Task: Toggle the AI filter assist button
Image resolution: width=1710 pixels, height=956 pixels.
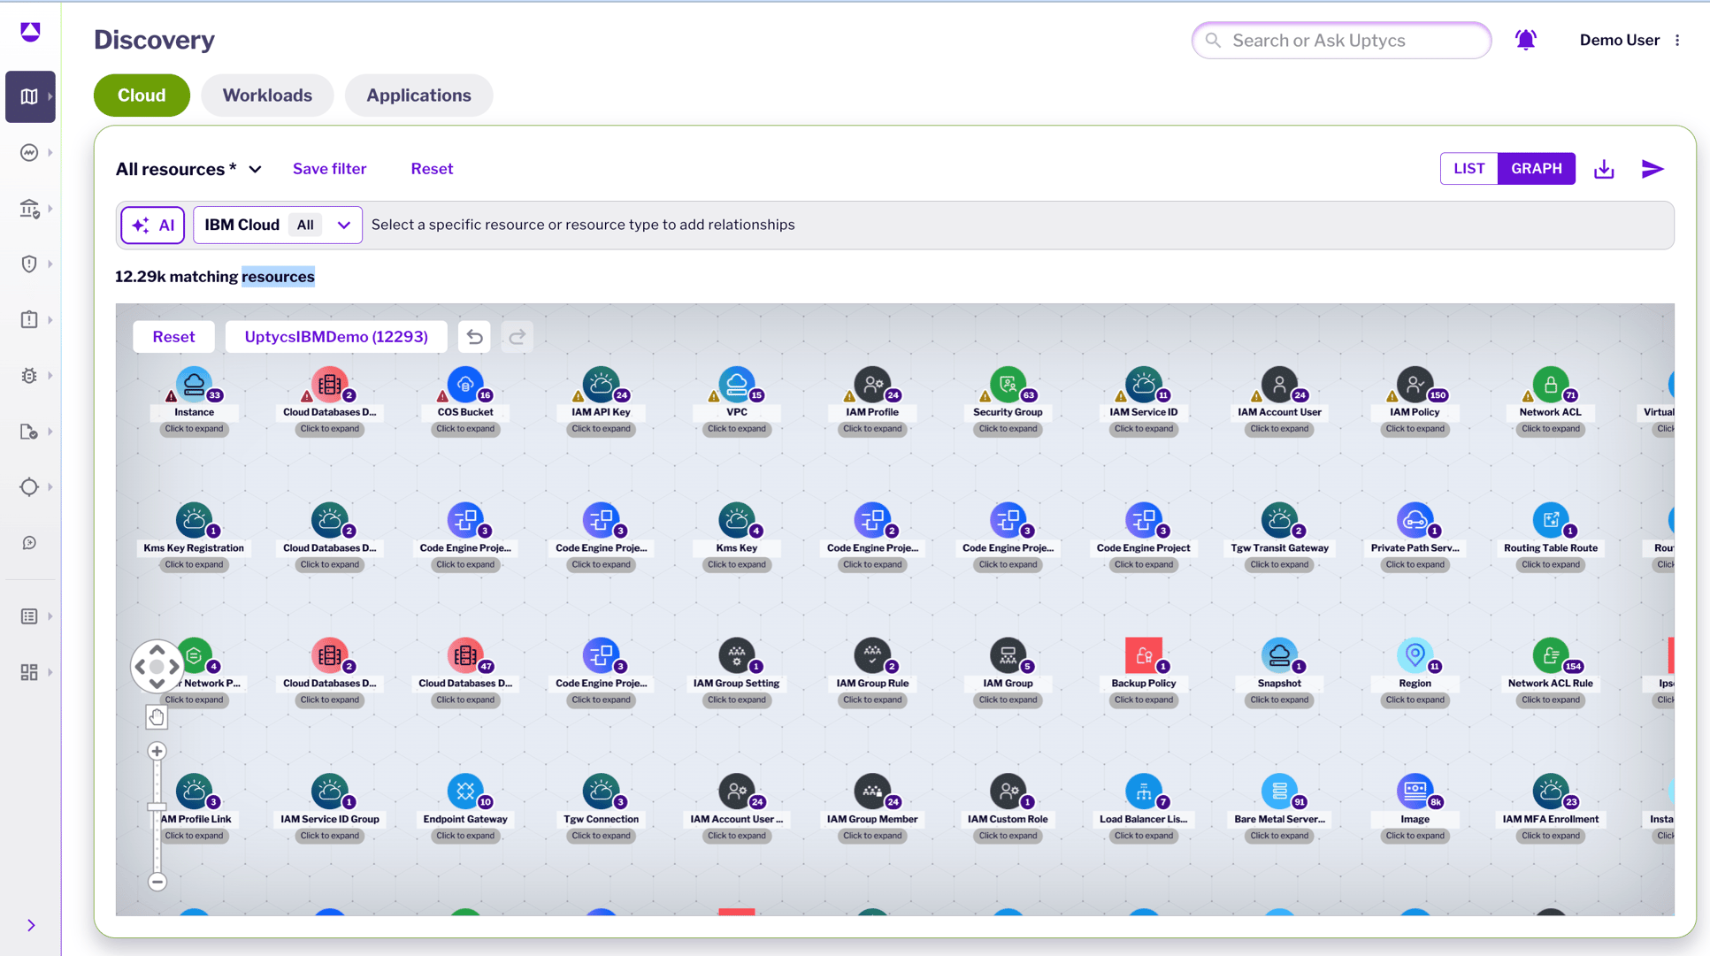Action: tap(152, 225)
